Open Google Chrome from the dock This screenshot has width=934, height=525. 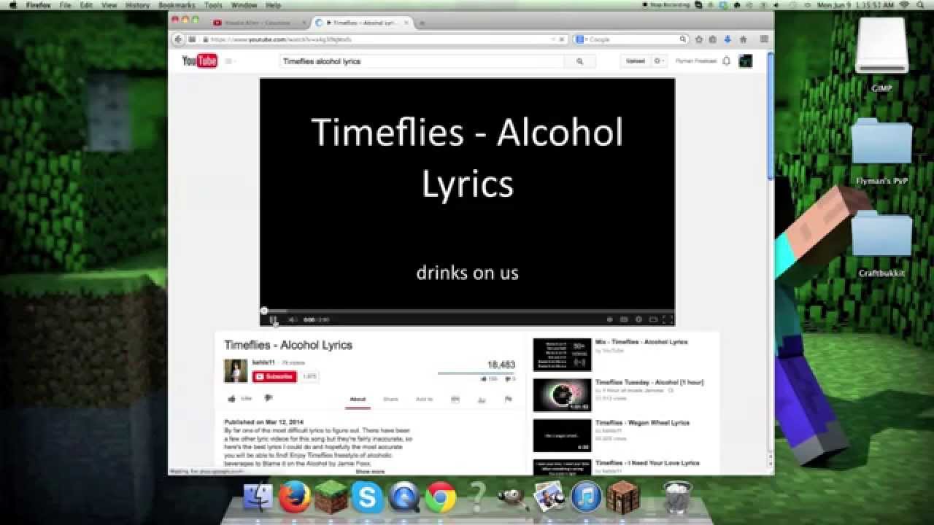[441, 497]
